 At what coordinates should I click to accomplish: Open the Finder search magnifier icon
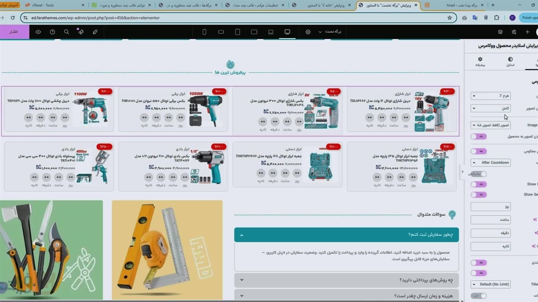(66, 32)
